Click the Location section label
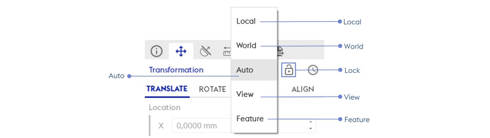Image resolution: width=490 pixels, height=138 pixels. 165,108
